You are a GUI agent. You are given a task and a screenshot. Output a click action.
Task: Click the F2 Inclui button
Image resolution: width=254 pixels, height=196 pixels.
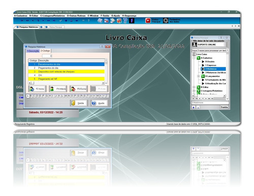(x=37, y=89)
